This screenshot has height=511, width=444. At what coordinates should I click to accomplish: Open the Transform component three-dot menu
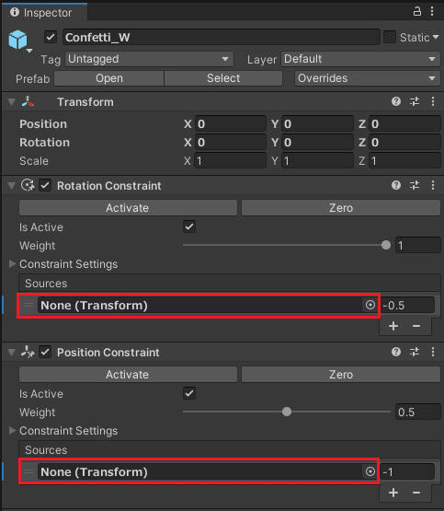tap(433, 101)
